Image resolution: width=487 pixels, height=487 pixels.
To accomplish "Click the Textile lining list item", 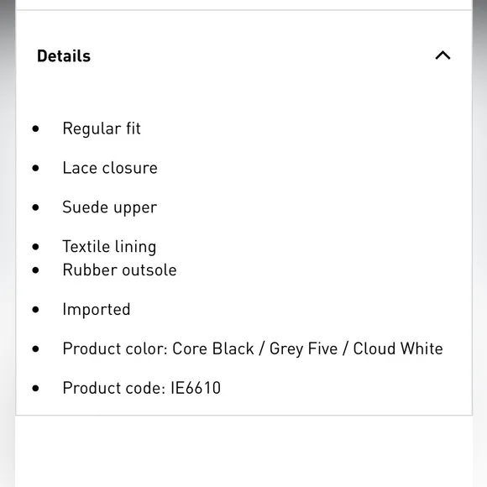I will [x=109, y=247].
